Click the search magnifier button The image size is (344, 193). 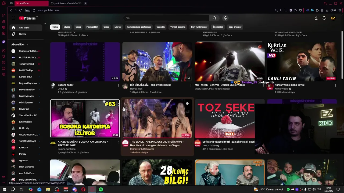[214, 18]
